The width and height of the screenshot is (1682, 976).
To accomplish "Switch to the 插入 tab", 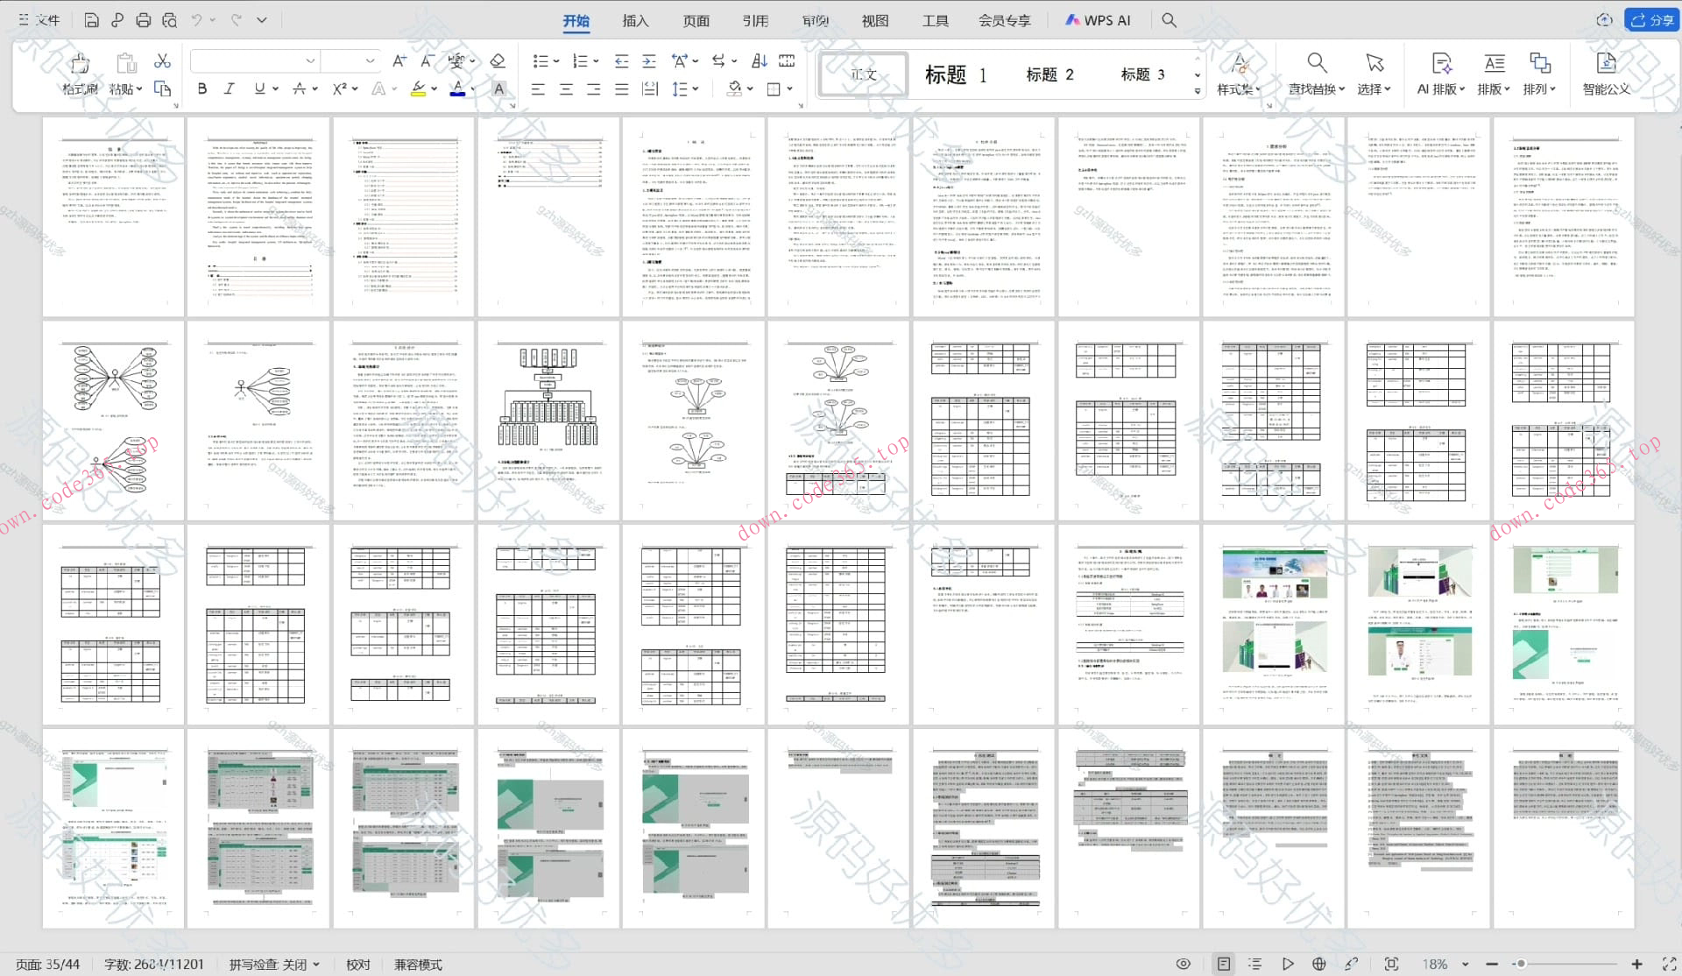I will (x=635, y=20).
